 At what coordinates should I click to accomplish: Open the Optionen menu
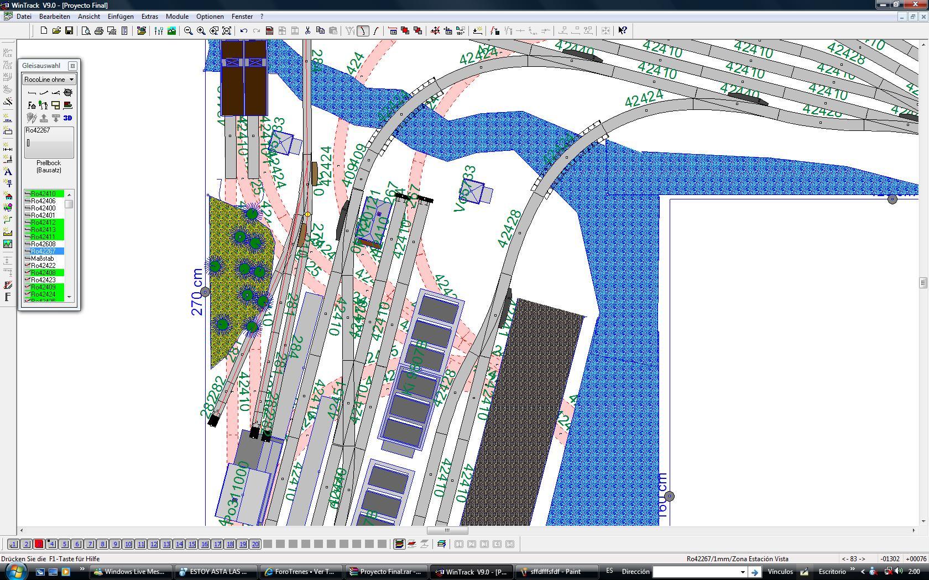click(210, 17)
